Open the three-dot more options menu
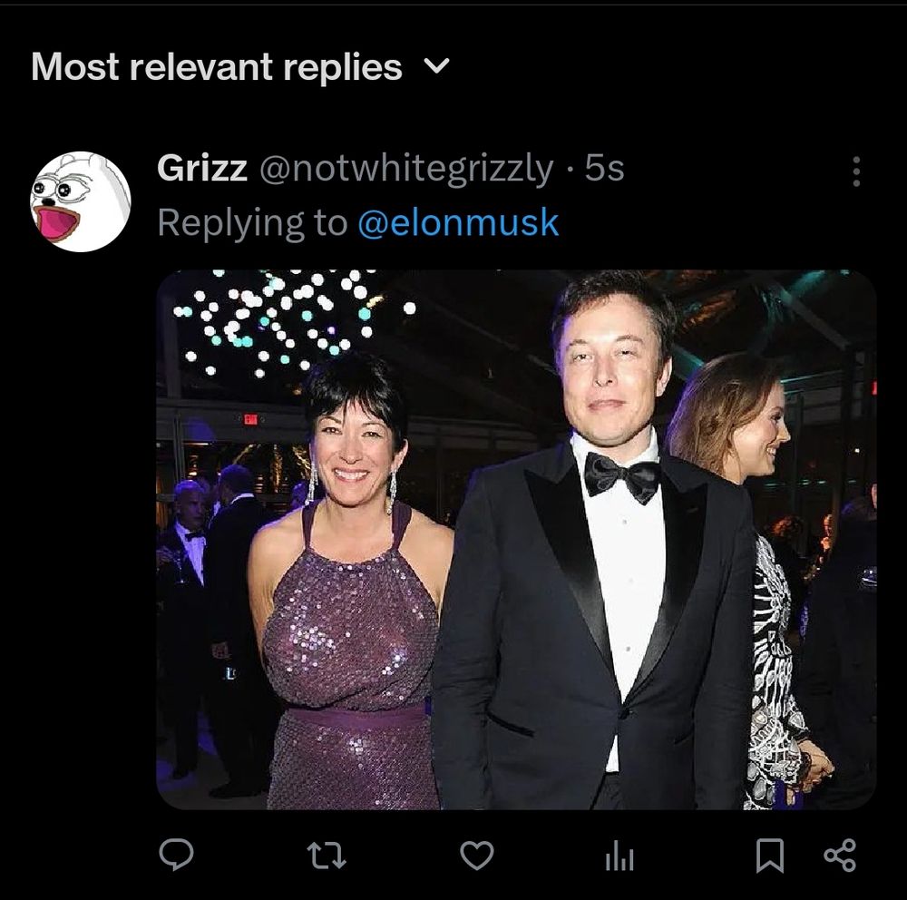Viewport: 907px width, 900px height. [x=855, y=171]
